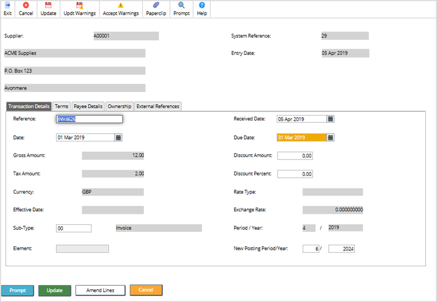Click the empty Element field
The height and width of the screenshot is (302, 437).
pyautogui.click(x=82, y=249)
